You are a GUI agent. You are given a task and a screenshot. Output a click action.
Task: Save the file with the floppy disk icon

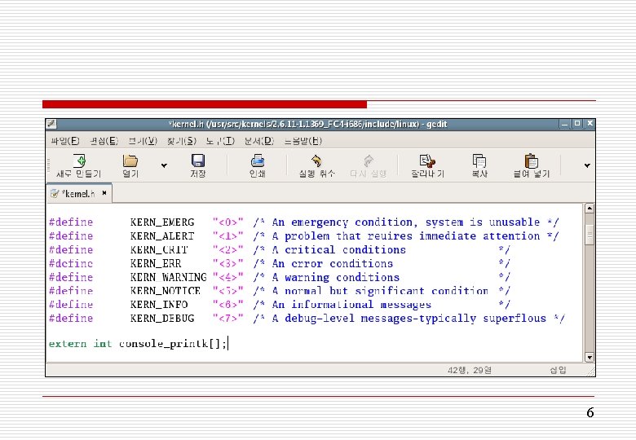tap(198, 161)
